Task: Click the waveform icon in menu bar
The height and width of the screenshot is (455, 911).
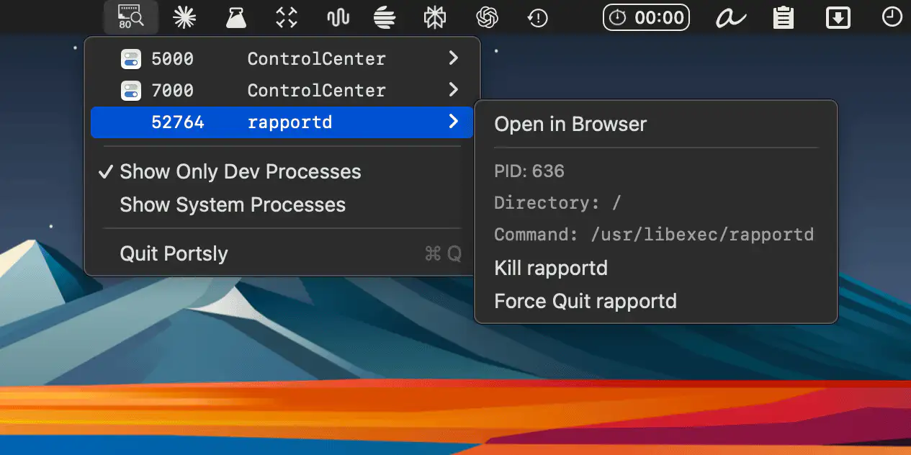Action: [x=338, y=17]
